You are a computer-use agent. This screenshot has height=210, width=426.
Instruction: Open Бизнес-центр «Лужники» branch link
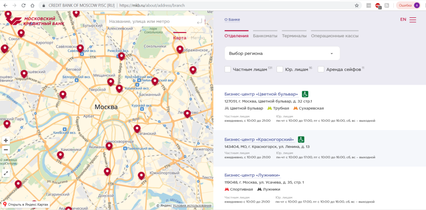pos(252,175)
